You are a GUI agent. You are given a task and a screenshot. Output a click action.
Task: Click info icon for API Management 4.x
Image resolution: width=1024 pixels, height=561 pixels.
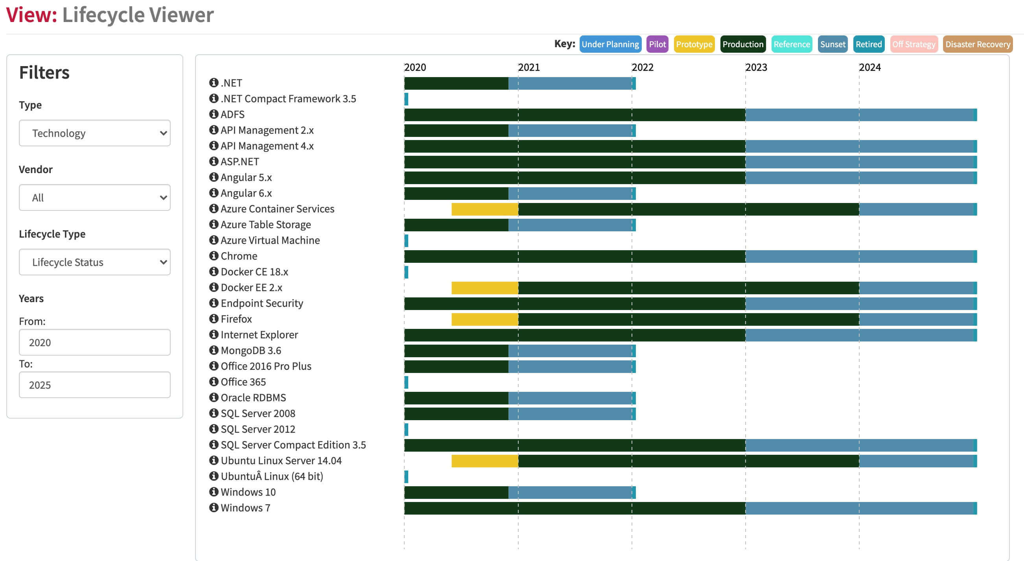point(214,146)
